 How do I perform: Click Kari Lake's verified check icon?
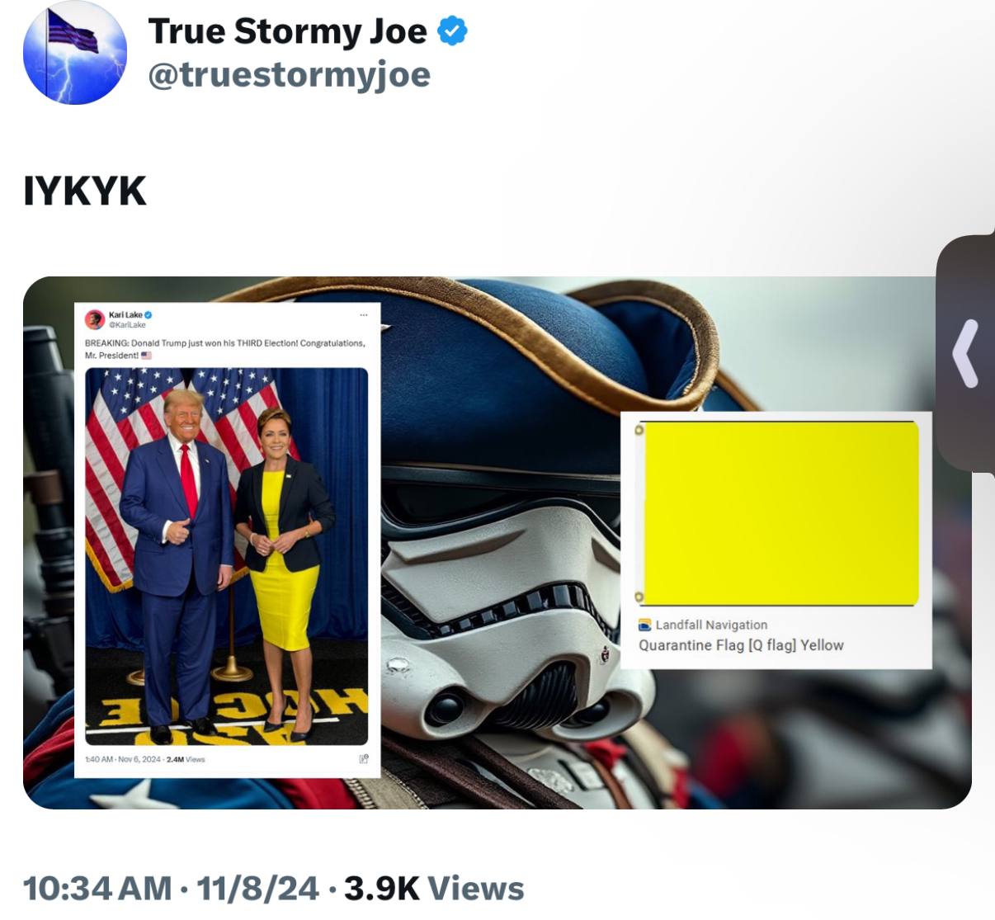click(x=149, y=315)
